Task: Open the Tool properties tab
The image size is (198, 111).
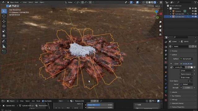Action: [x=166, y=42]
